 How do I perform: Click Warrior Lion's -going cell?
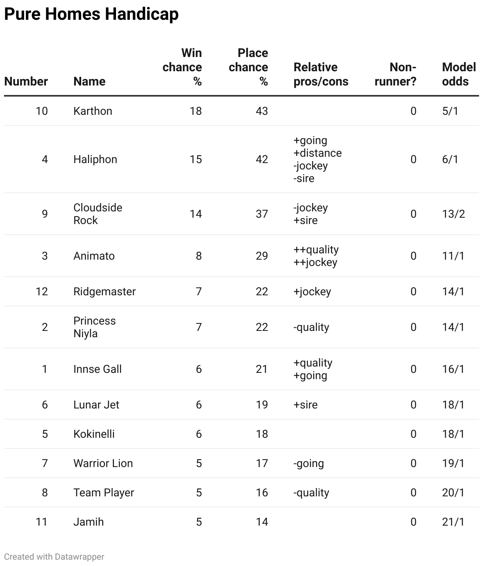click(x=309, y=463)
